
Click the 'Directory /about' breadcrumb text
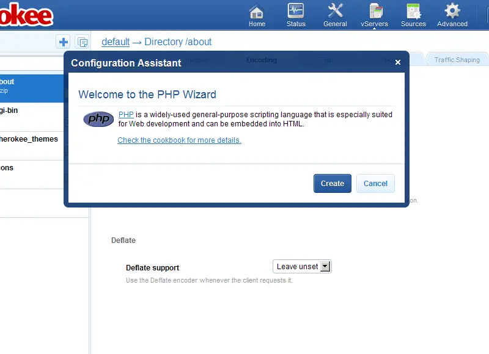178,42
